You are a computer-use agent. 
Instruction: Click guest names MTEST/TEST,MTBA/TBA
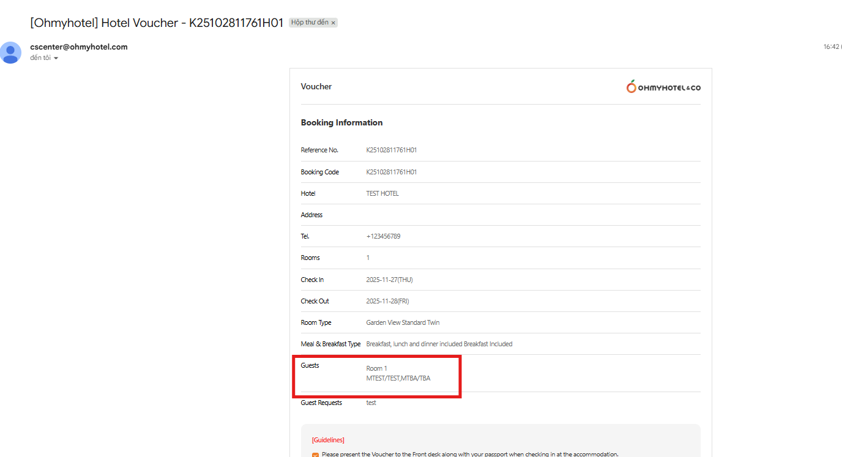(x=398, y=378)
